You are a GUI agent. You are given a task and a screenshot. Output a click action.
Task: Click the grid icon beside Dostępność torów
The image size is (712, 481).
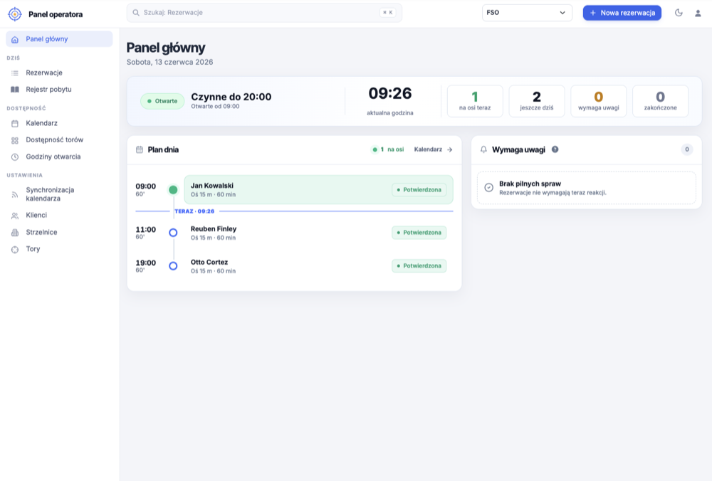click(15, 140)
